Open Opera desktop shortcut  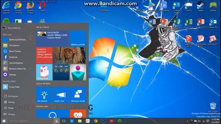(42, 6)
